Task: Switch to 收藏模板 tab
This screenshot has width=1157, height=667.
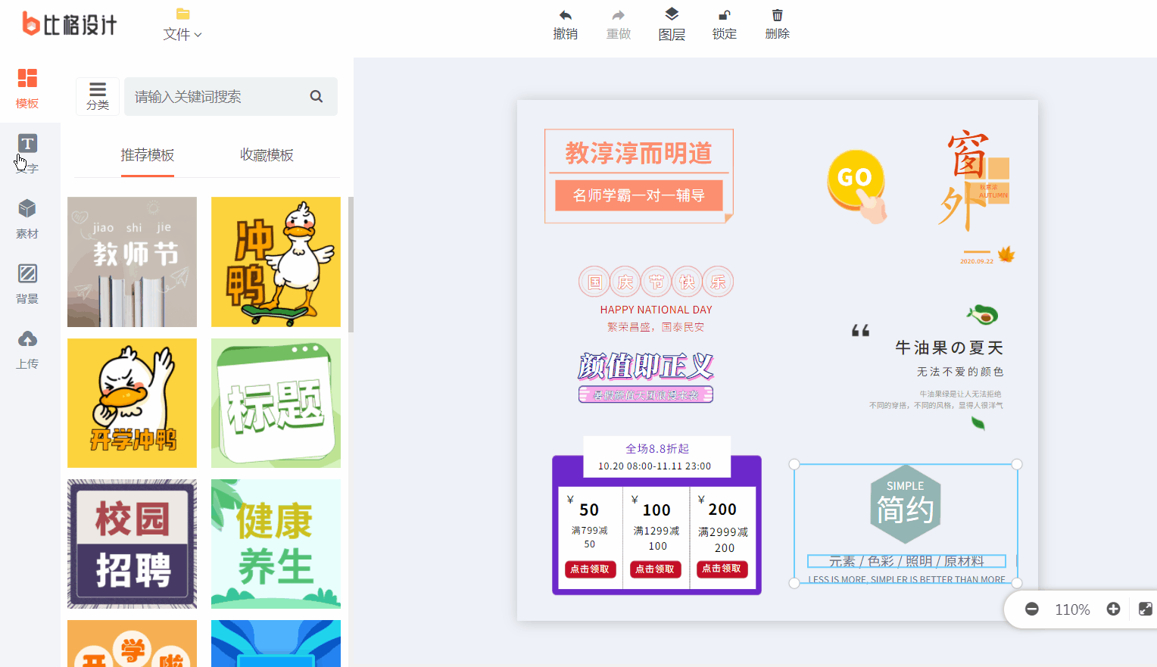Action: coord(267,155)
